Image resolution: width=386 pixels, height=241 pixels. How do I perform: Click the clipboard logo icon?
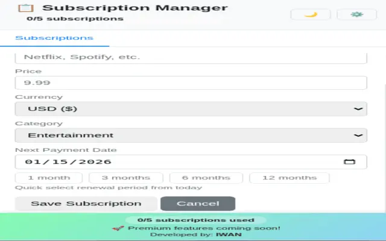point(26,8)
